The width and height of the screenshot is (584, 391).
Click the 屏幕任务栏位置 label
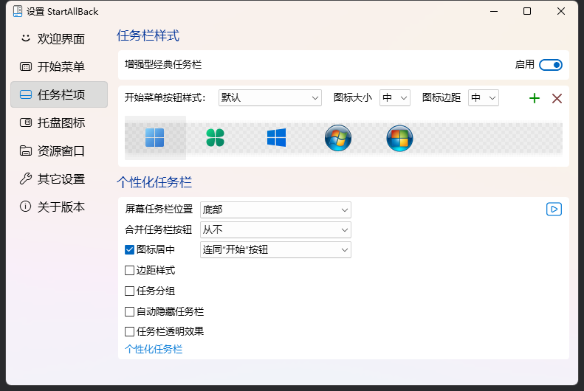pos(159,209)
